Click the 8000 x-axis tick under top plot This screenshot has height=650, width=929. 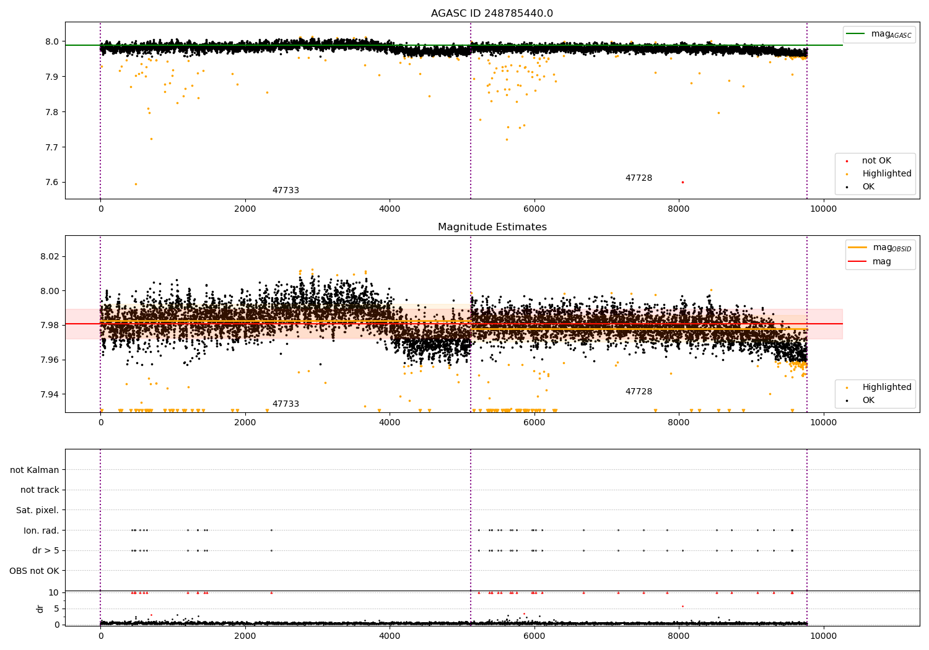tap(679, 209)
